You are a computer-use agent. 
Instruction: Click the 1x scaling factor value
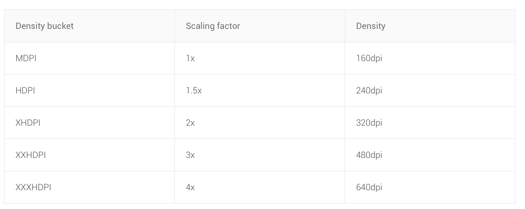tap(190, 58)
